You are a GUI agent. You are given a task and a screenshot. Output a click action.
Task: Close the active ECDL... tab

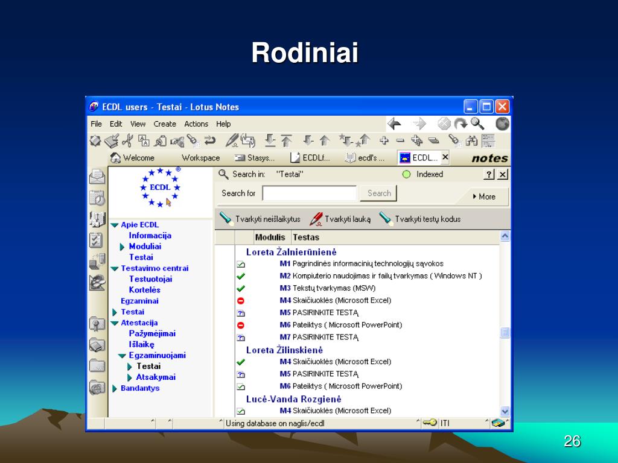[445, 157]
